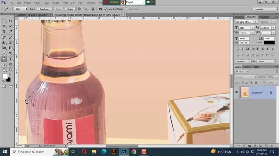
Task: Open the Filter menu
Action: pos(65,3)
